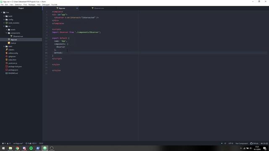Open package.json in the tree

[x=13, y=70]
